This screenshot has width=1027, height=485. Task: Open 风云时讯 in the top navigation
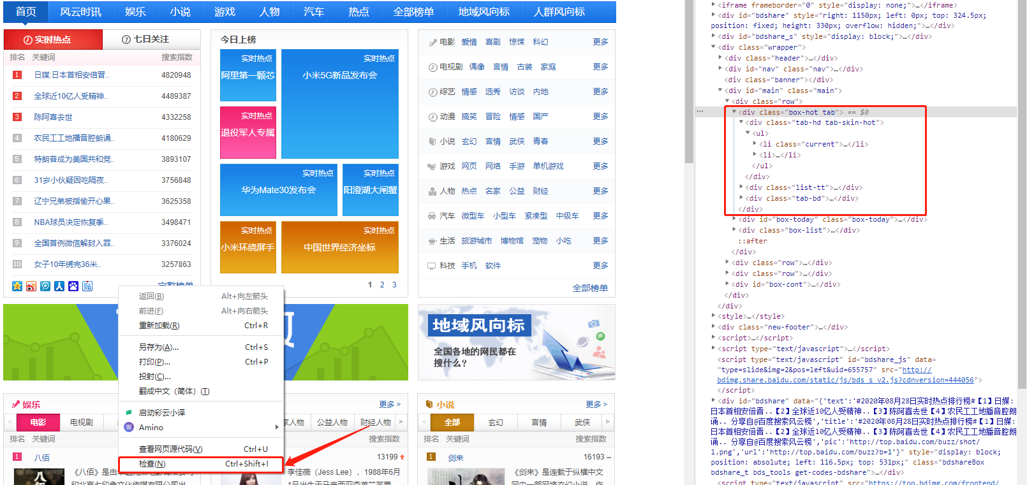80,12
